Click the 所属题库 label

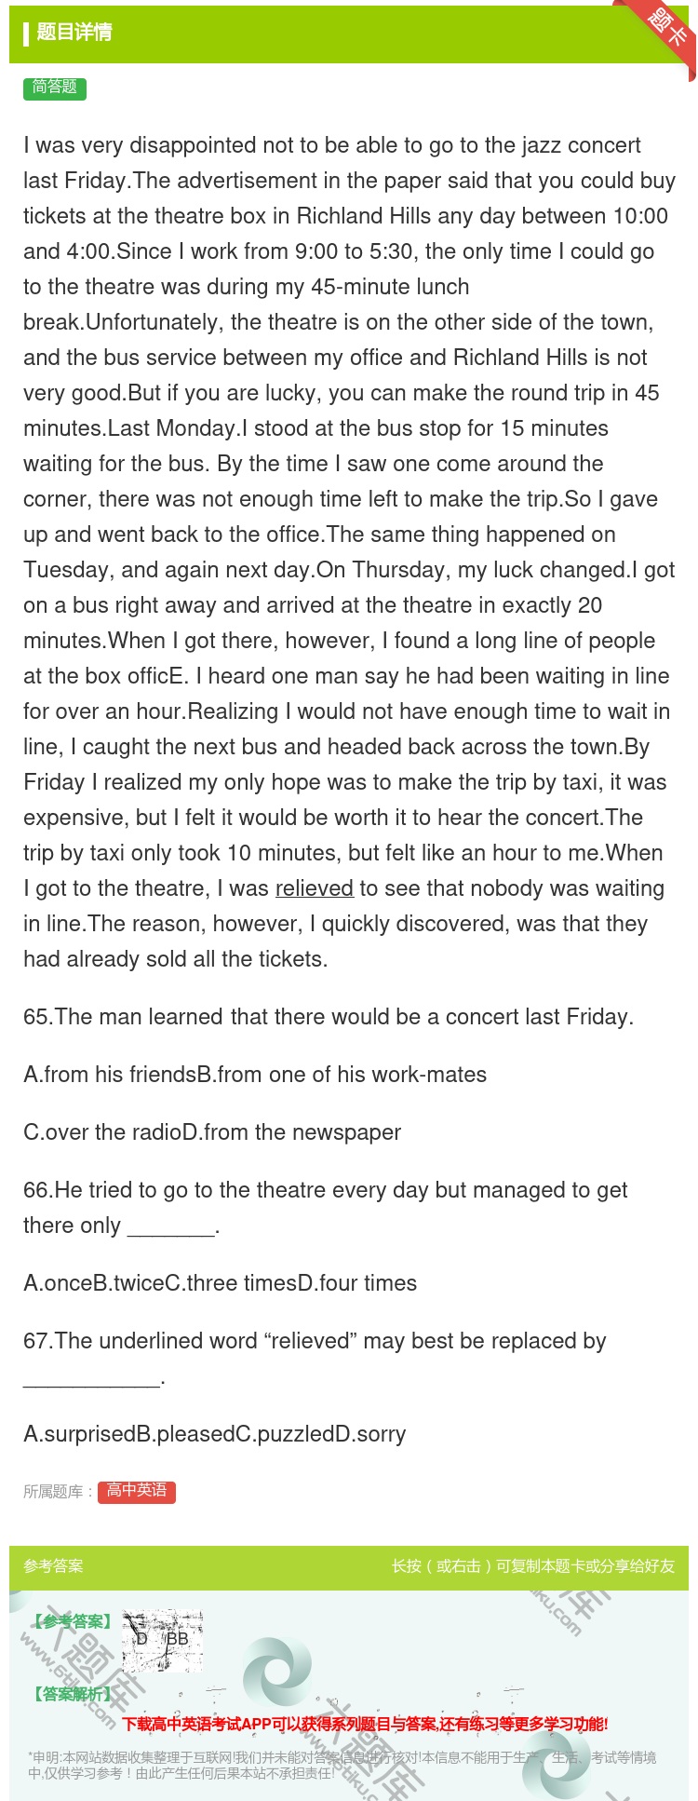coord(58,1492)
